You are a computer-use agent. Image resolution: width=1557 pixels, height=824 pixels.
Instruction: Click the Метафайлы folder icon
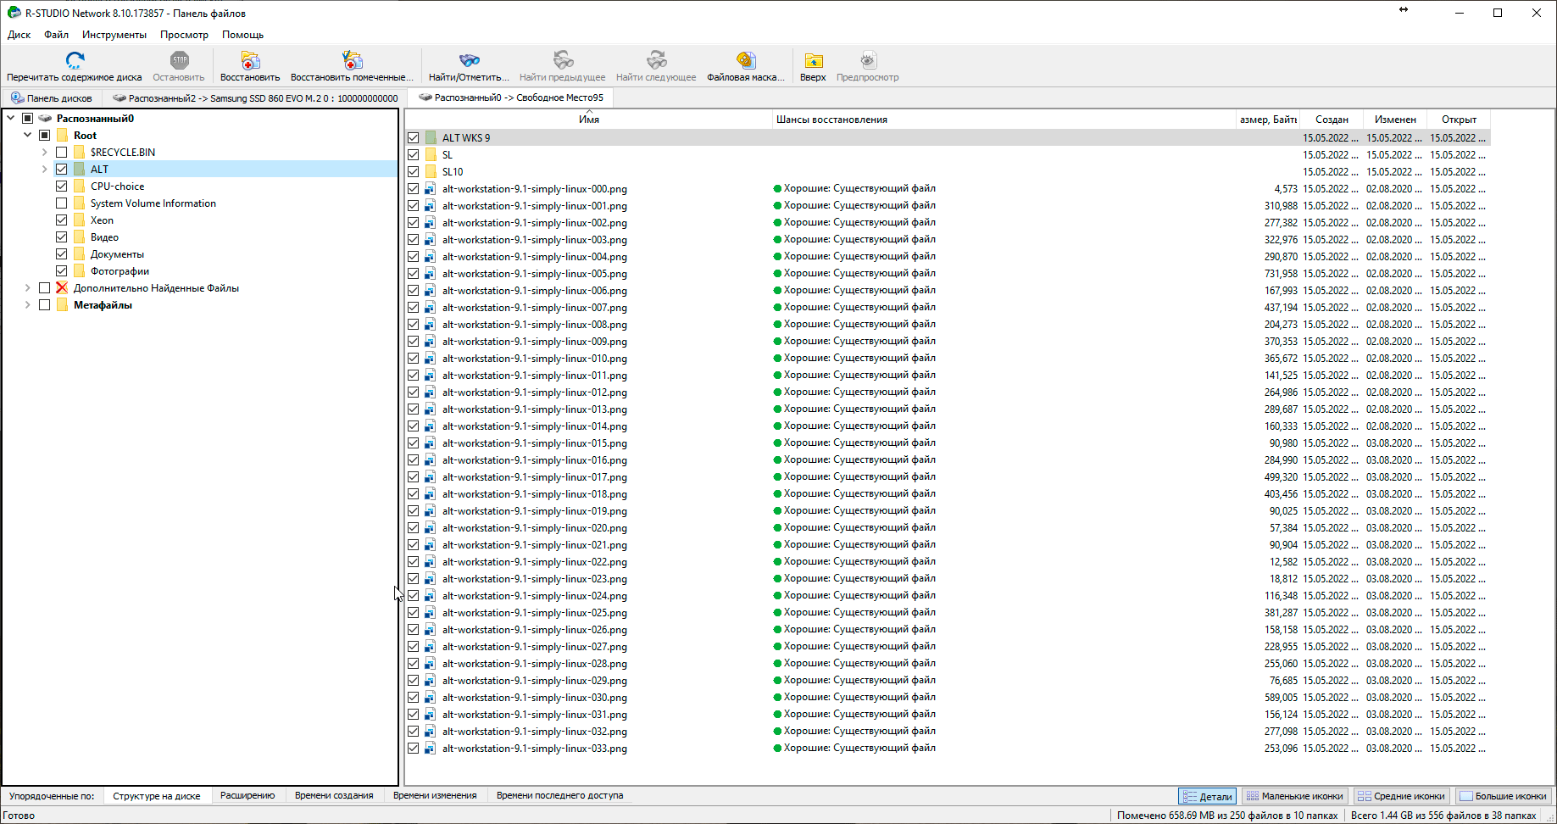click(x=62, y=305)
